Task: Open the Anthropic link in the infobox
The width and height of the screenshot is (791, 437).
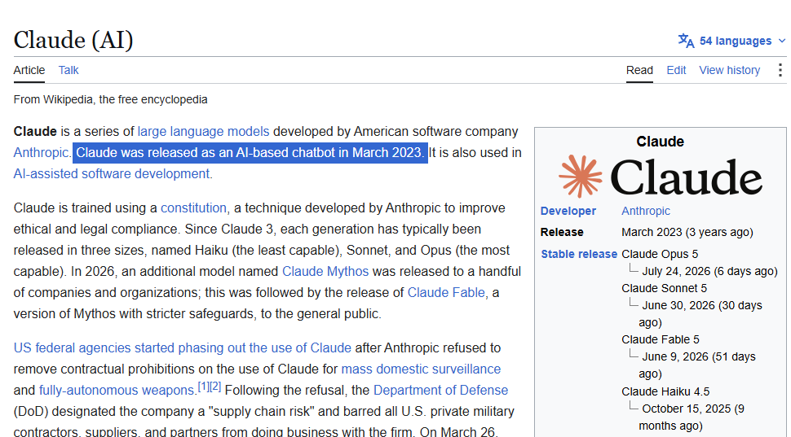Action: click(x=646, y=211)
